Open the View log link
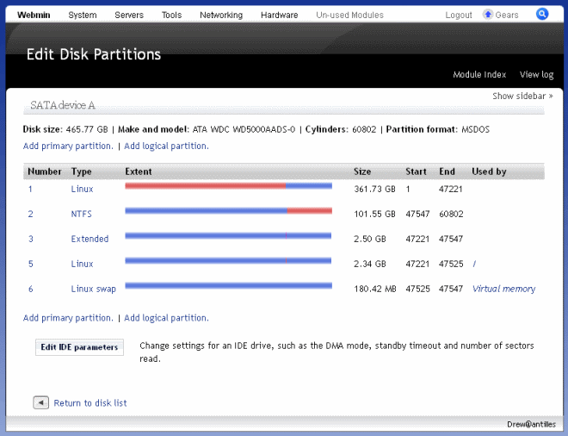The image size is (568, 436). [536, 75]
